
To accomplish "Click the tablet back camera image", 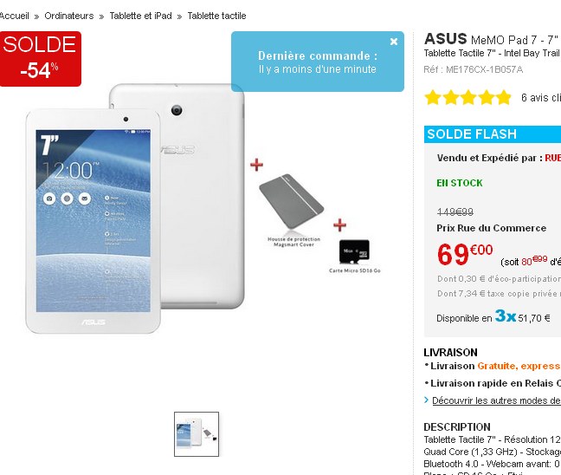I will (x=177, y=110).
